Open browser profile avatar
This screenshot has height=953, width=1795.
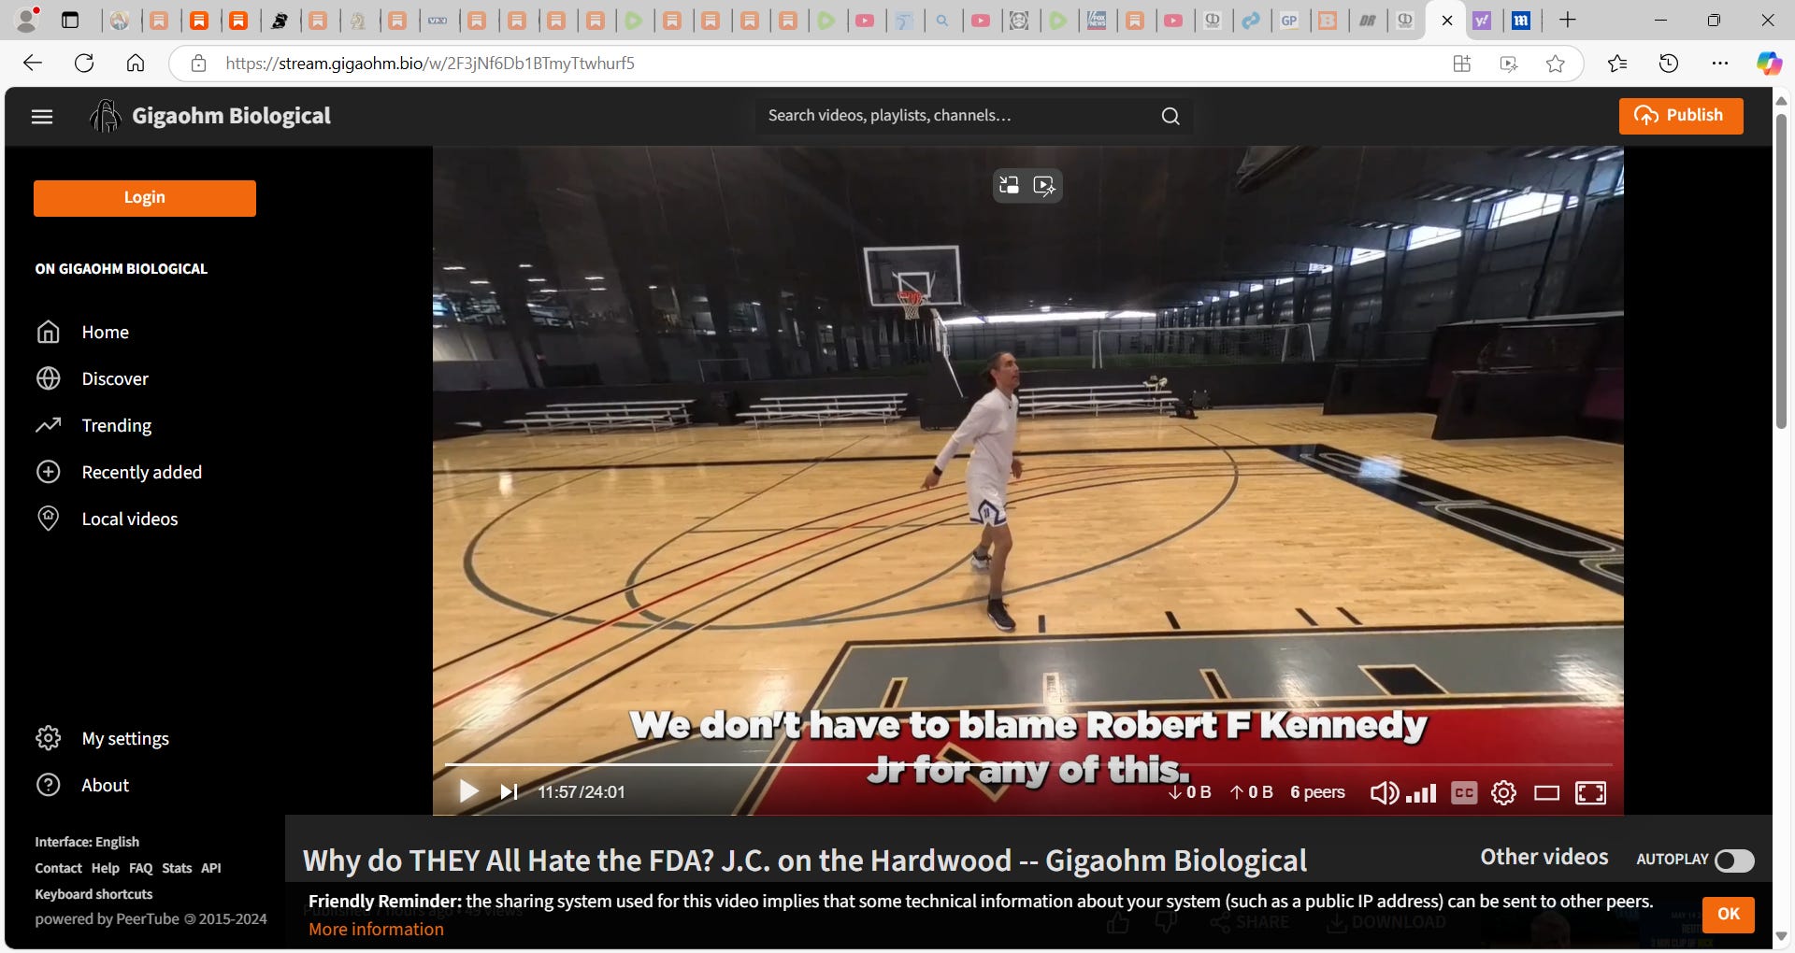pos(28,20)
